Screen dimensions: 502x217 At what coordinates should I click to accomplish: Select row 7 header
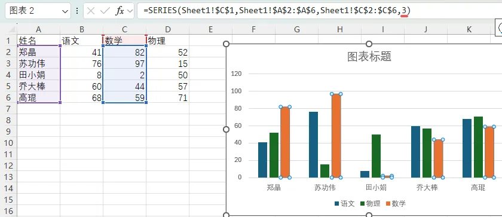[x=8, y=109]
